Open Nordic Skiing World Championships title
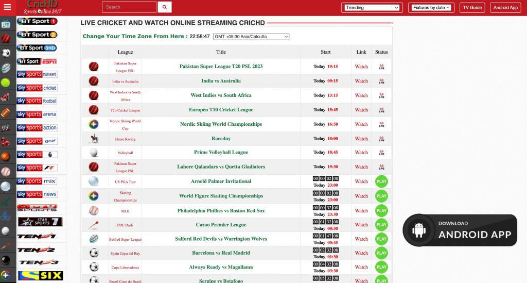This screenshot has width=527, height=283. pos(221,124)
